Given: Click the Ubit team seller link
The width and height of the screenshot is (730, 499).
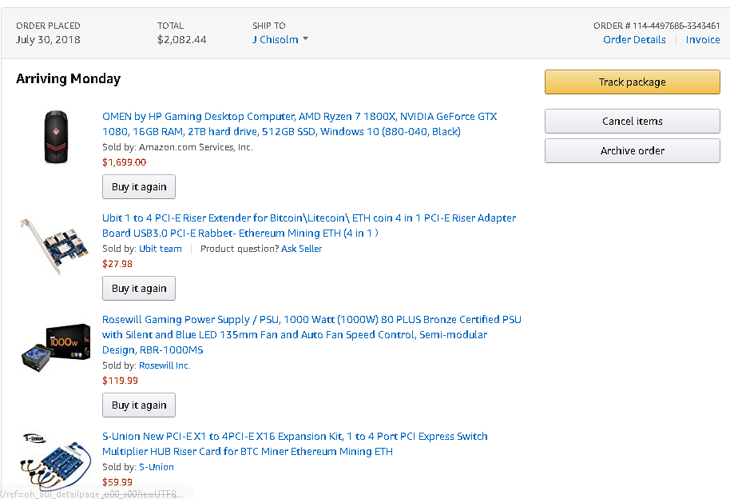Looking at the screenshot, I should (x=161, y=249).
